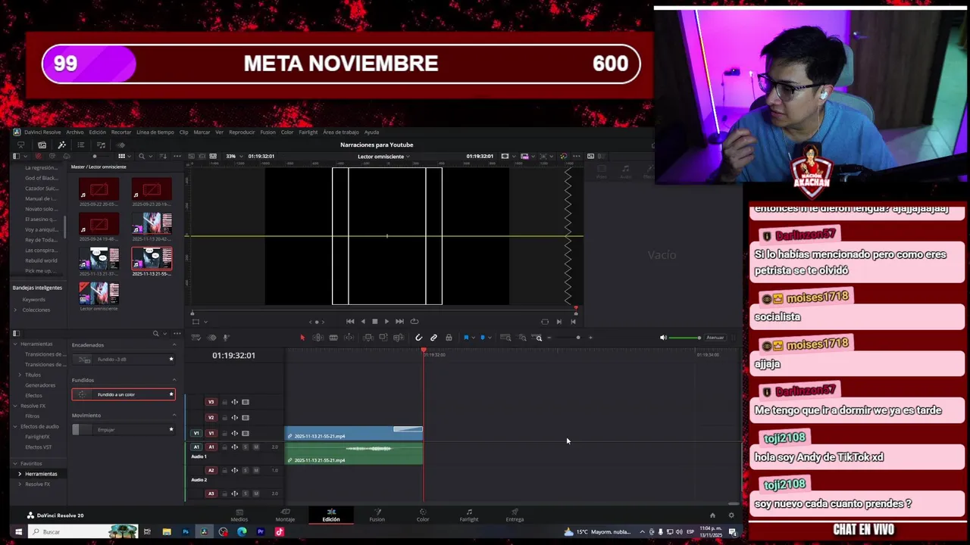Select the Empujar transition

[x=124, y=430]
